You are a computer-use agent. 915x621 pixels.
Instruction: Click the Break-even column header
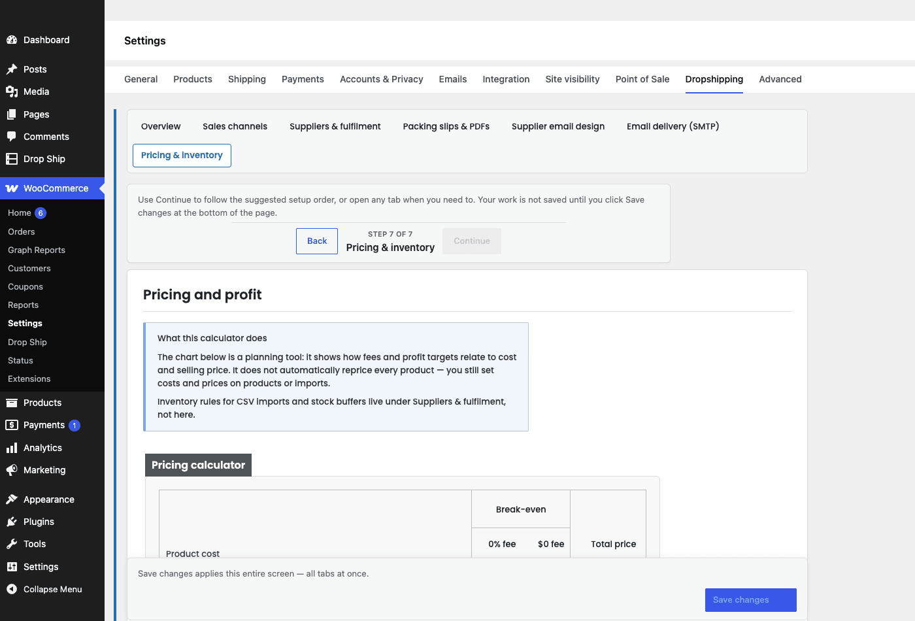click(521, 509)
